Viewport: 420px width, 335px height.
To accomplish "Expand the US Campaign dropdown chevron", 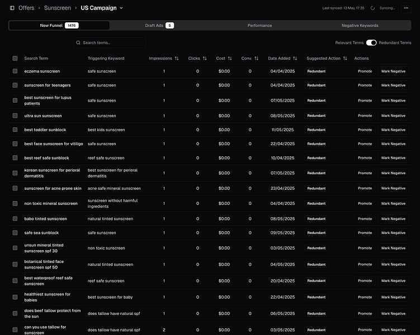I will 121,8.
